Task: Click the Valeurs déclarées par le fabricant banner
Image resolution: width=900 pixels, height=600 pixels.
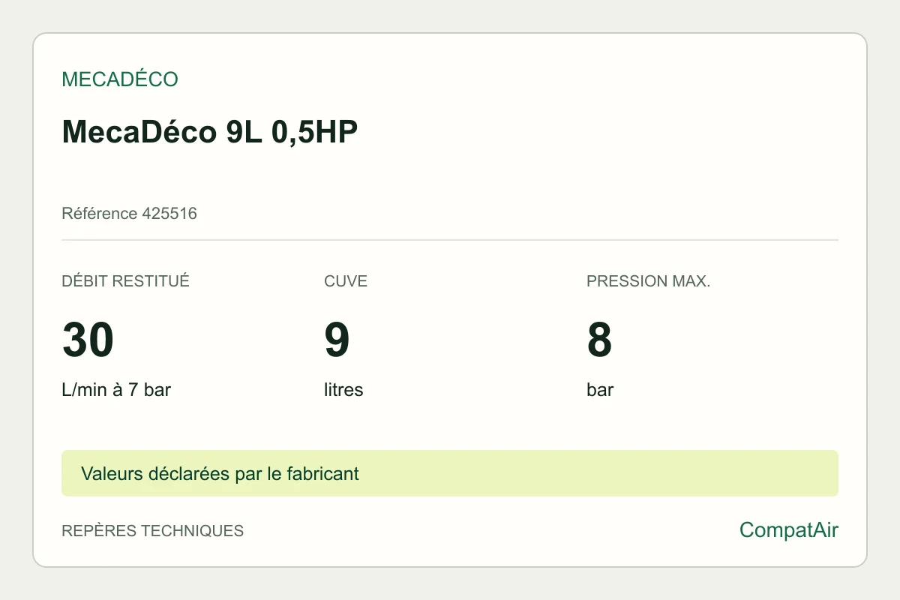Action: tap(450, 473)
